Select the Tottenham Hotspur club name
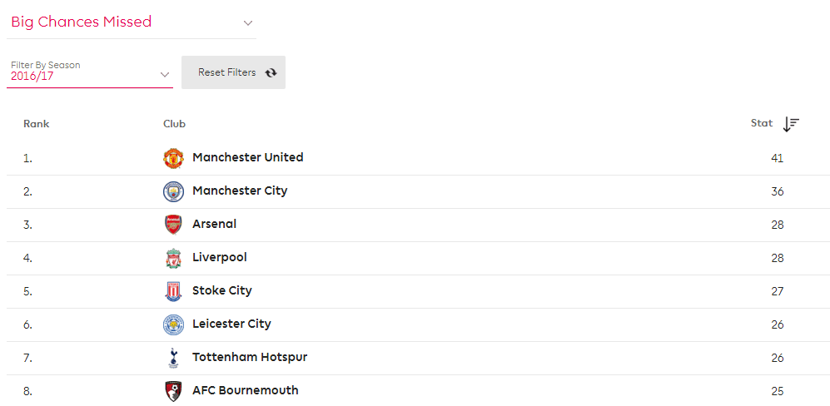The image size is (830, 406). (250, 357)
